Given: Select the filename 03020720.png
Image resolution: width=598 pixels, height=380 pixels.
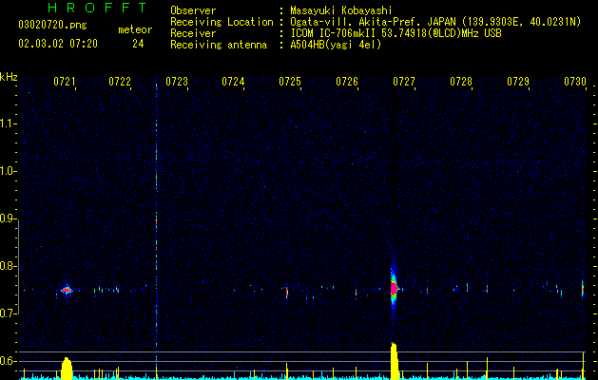Looking at the screenshot, I should 52,25.
